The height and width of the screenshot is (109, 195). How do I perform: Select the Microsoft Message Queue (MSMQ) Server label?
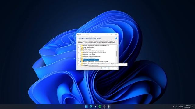point(94,53)
